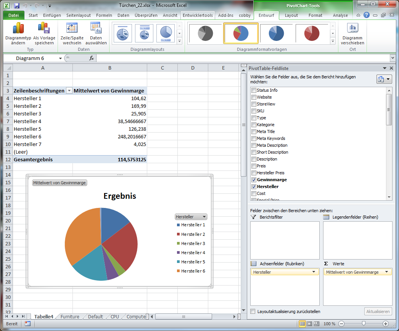Customize the quick access toolbar dropdown
Viewport: 399px width, 331px height.
coord(50,6)
